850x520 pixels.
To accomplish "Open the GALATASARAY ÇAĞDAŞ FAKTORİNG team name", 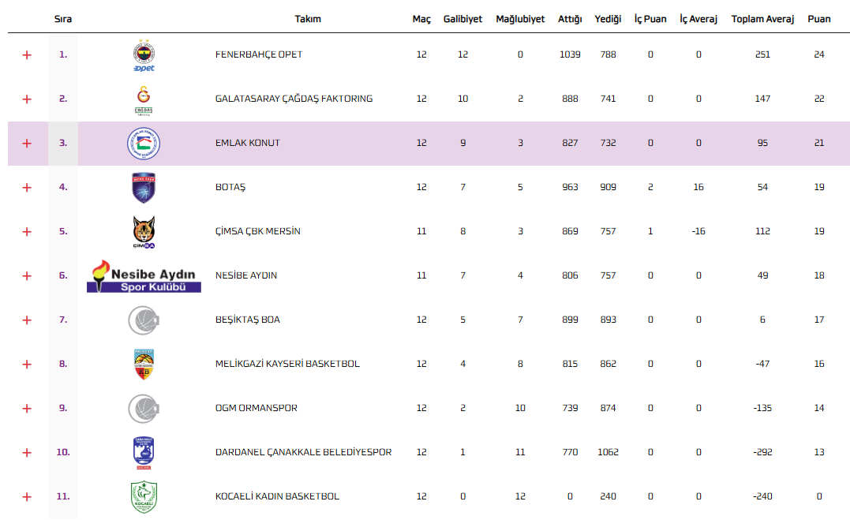I will (294, 99).
